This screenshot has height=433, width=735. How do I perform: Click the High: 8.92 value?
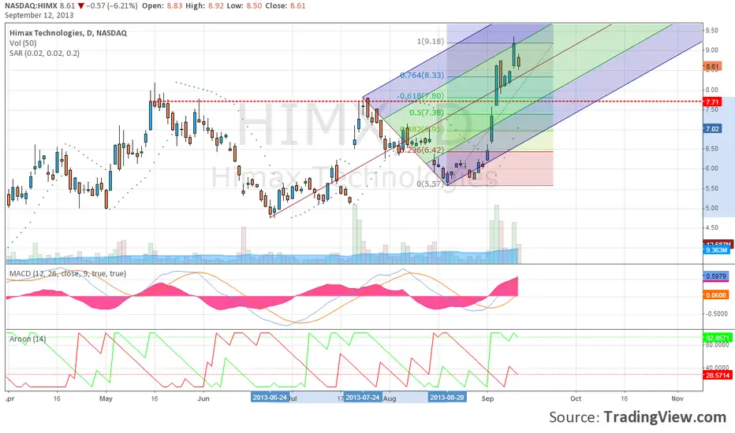[205, 6]
